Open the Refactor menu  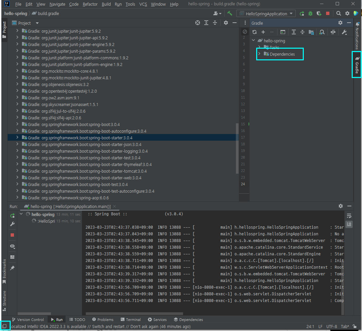tap(90, 4)
